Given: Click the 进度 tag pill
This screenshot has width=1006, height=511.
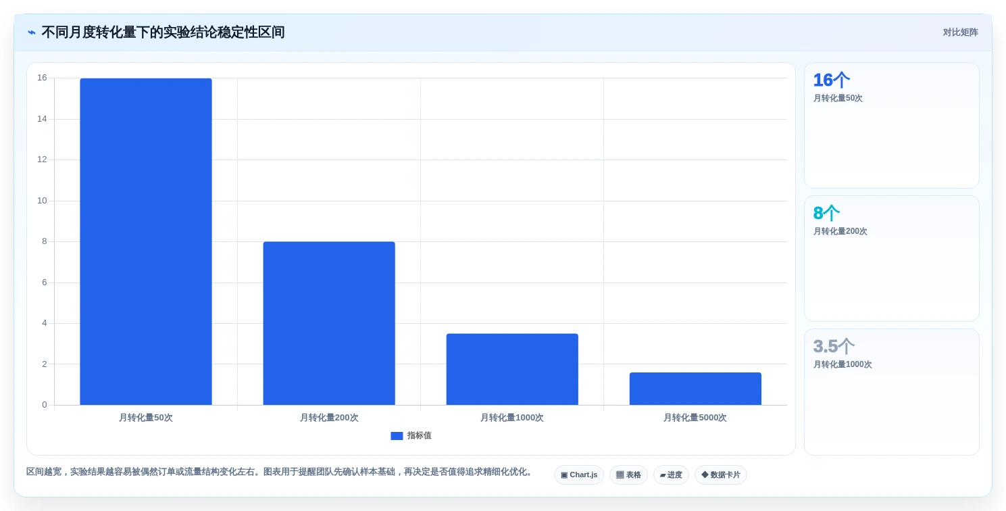Looking at the screenshot, I should pos(671,475).
